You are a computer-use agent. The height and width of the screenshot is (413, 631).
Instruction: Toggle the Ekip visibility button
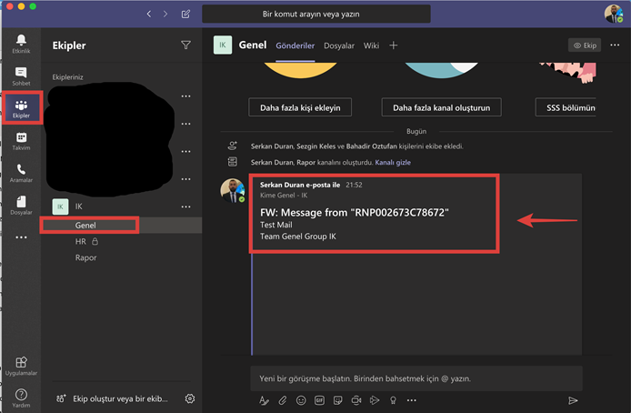click(x=585, y=45)
